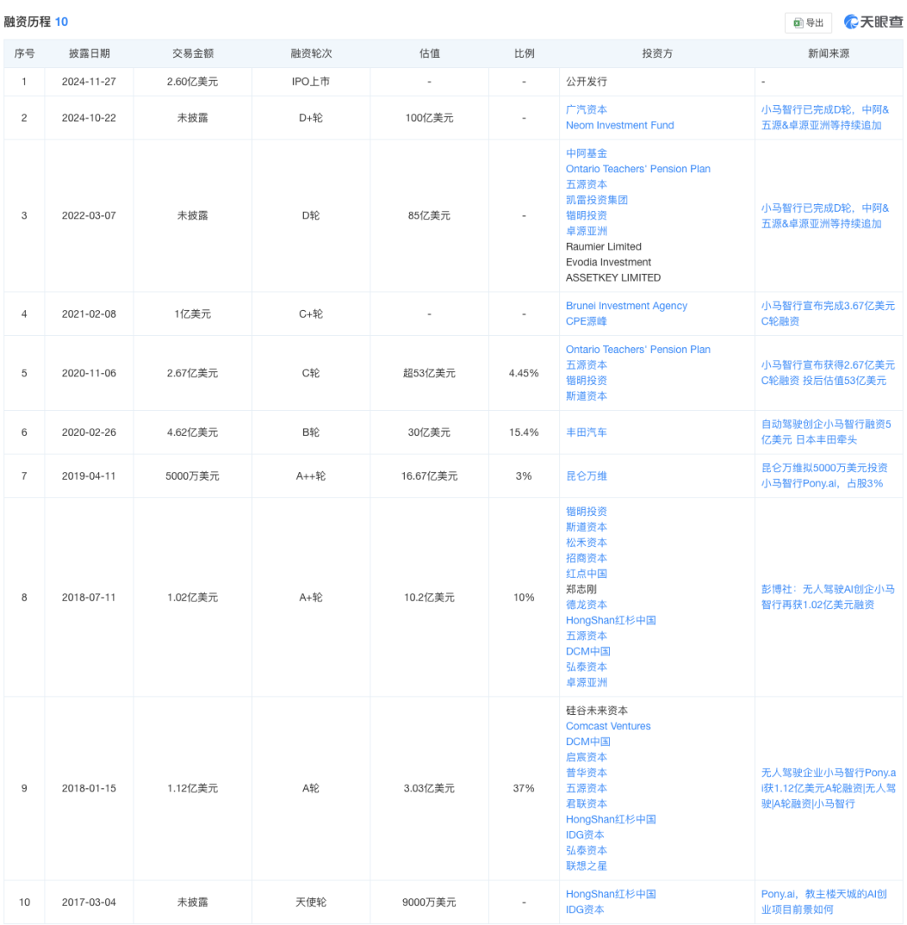The height and width of the screenshot is (925, 907).
Task: Open news link about 2.67亿美元 C轮融资
Action: (828, 373)
